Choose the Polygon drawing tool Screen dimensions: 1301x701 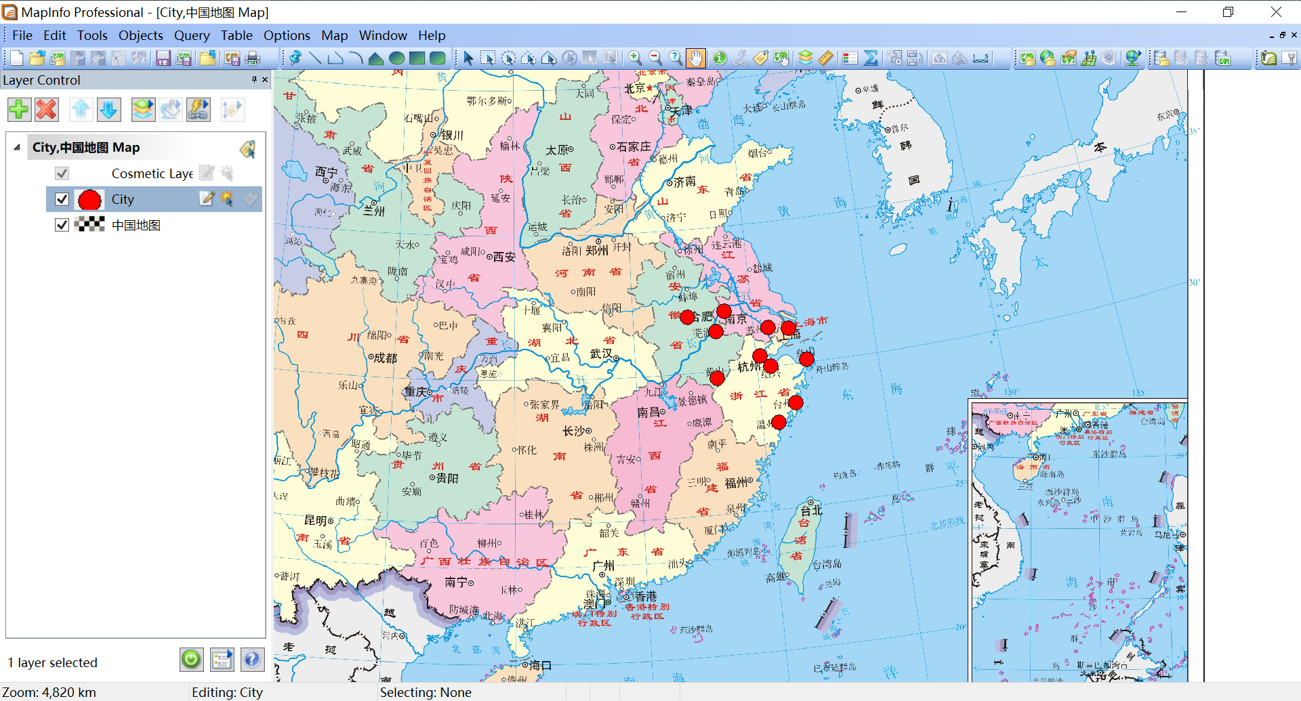point(376,58)
